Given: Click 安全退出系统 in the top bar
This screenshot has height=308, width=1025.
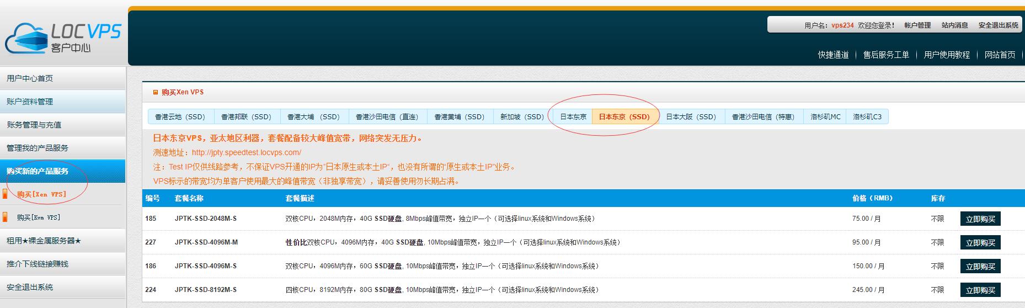Looking at the screenshot, I should (x=999, y=25).
